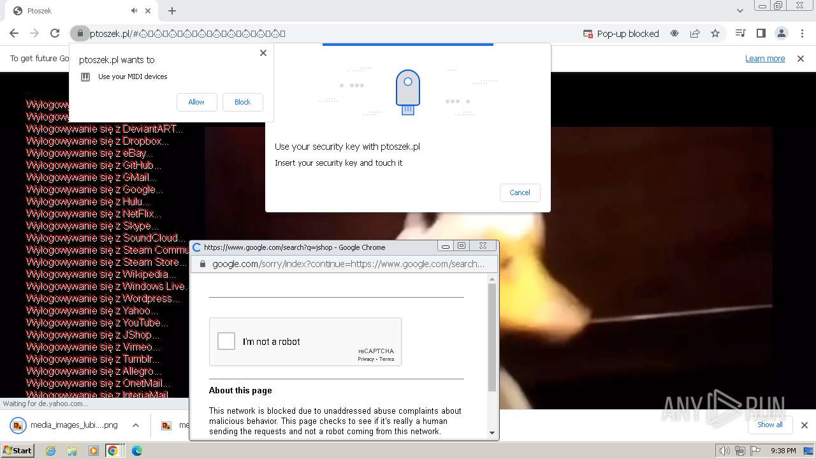Go back using the browser back arrow
The image size is (816, 459).
14,33
